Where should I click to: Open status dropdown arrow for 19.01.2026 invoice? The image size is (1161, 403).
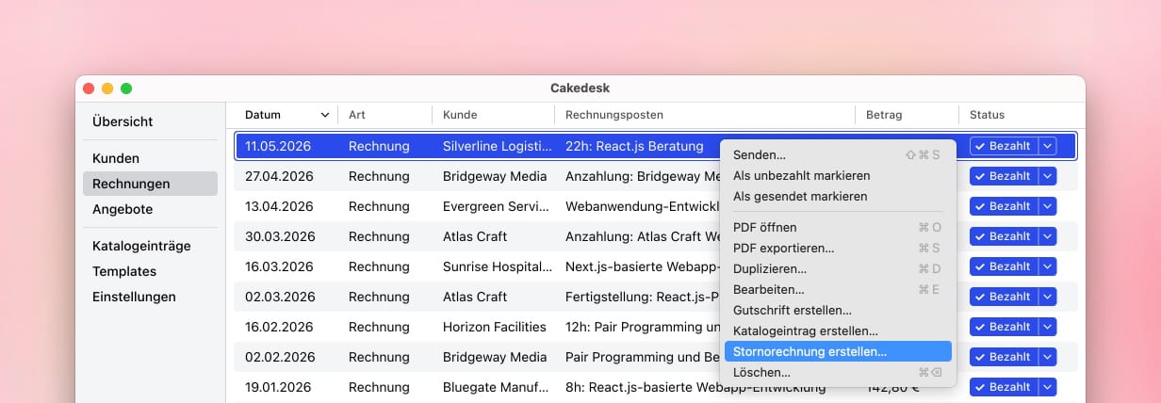(1048, 387)
